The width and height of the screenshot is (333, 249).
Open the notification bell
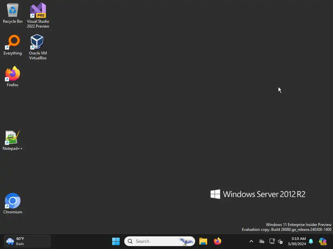coord(311,241)
